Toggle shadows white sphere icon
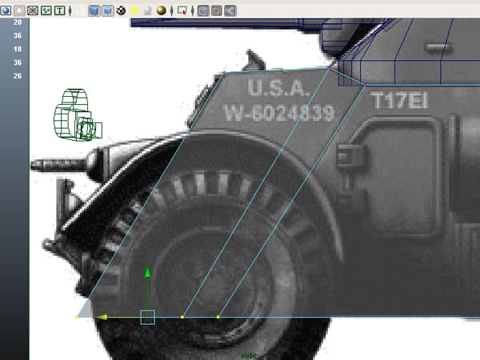The height and width of the screenshot is (360, 480). 147,10
